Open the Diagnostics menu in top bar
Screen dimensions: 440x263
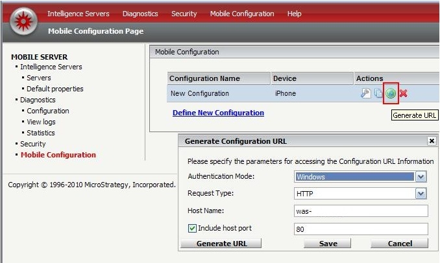(x=140, y=14)
